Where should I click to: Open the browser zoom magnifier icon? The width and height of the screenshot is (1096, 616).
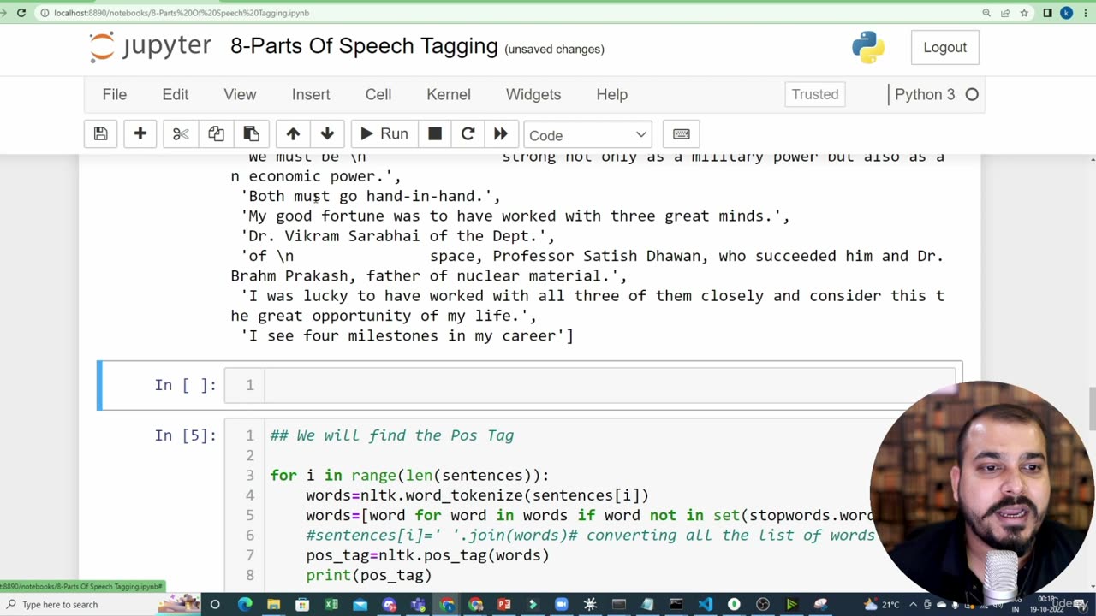tap(986, 13)
